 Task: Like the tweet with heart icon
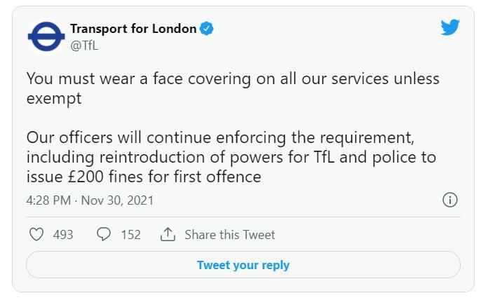[x=36, y=234]
